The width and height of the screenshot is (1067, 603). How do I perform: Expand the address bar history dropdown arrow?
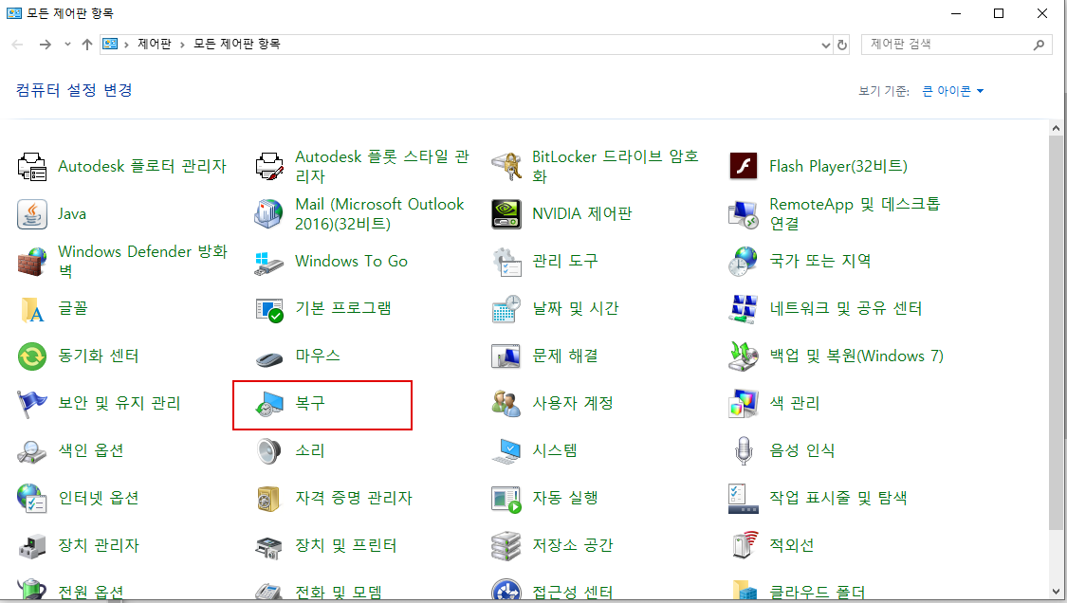[825, 45]
